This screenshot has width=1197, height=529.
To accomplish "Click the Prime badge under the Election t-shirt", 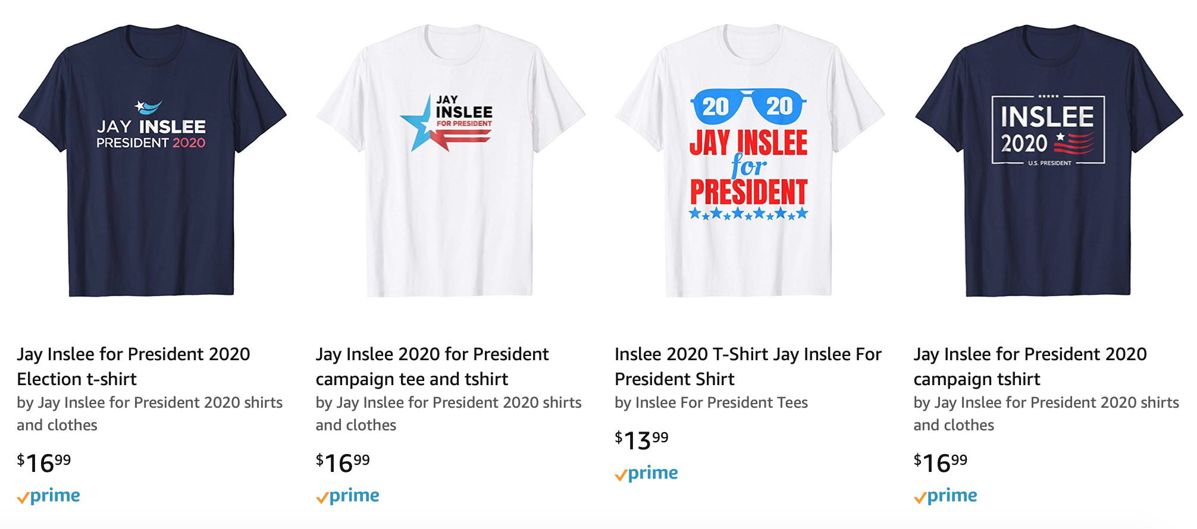I will [48, 496].
